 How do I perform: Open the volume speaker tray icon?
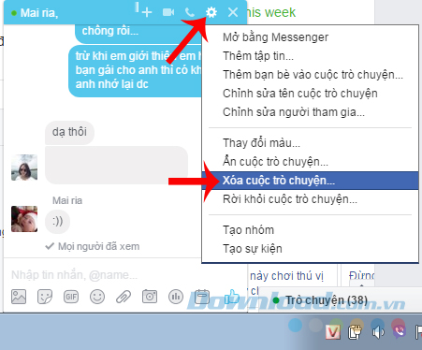click(x=378, y=332)
